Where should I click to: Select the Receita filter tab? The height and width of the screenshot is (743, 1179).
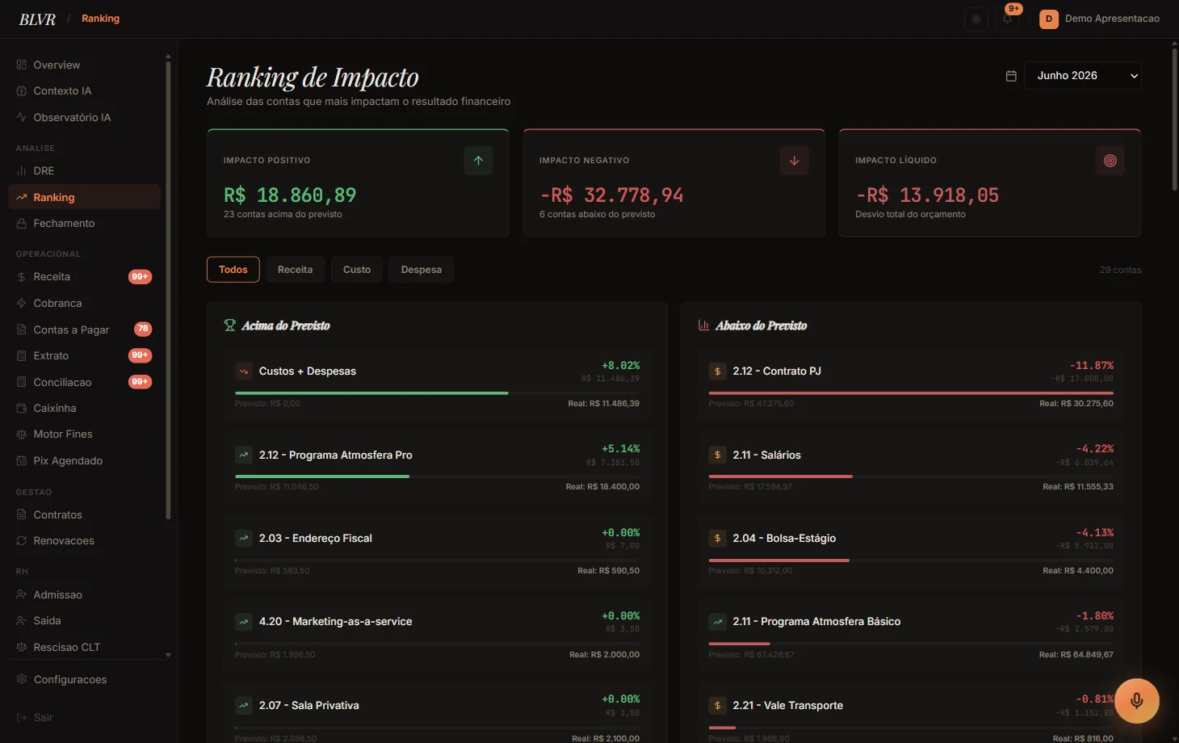tap(295, 270)
